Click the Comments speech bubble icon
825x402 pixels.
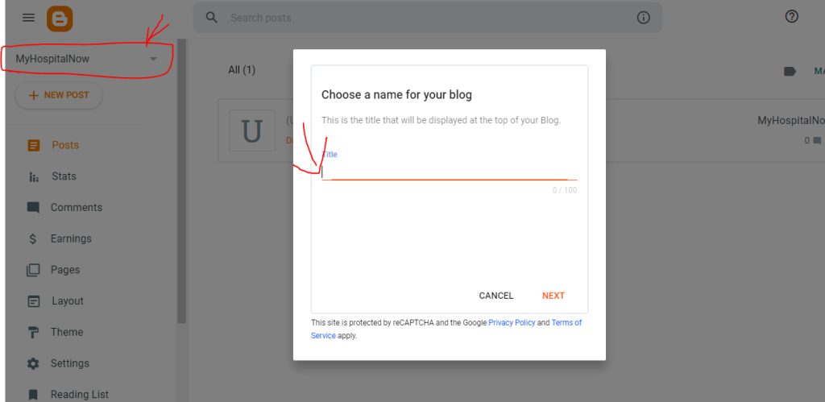33,208
